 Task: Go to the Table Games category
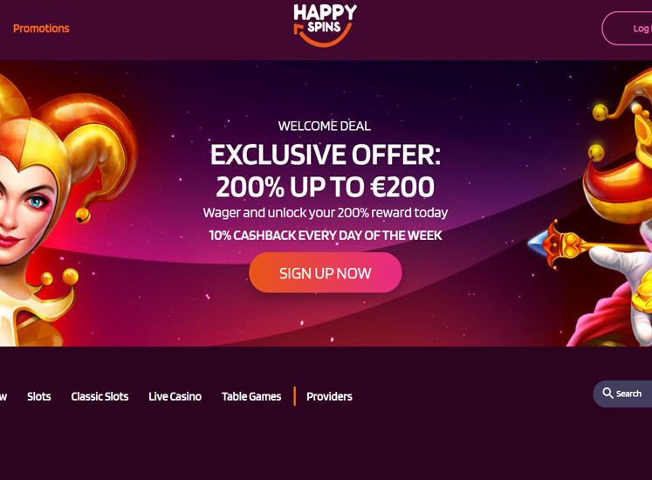click(x=251, y=396)
